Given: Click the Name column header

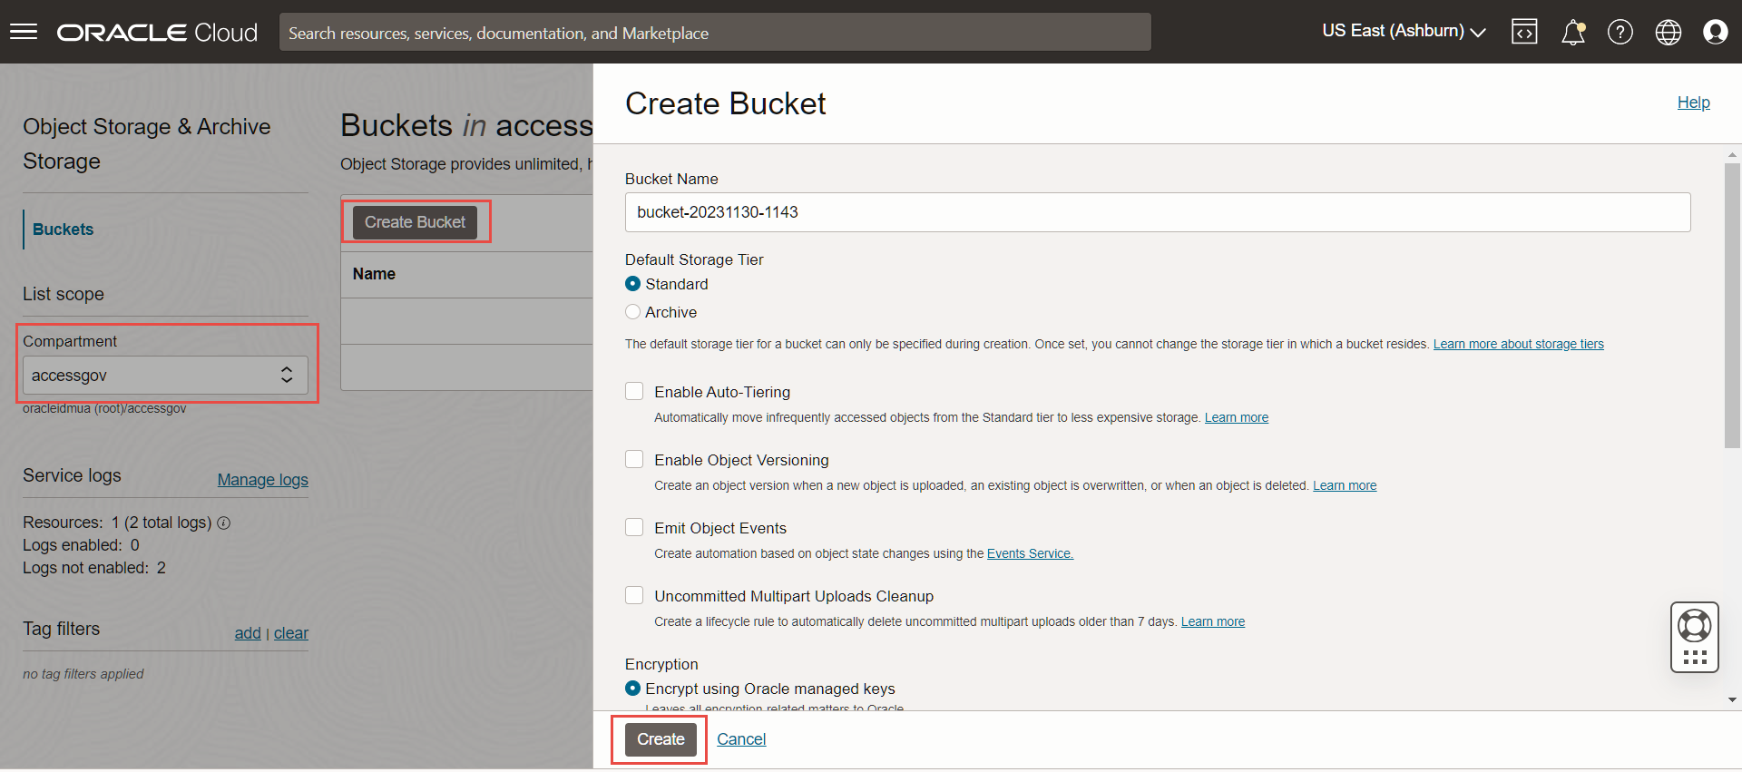Looking at the screenshot, I should click(374, 274).
